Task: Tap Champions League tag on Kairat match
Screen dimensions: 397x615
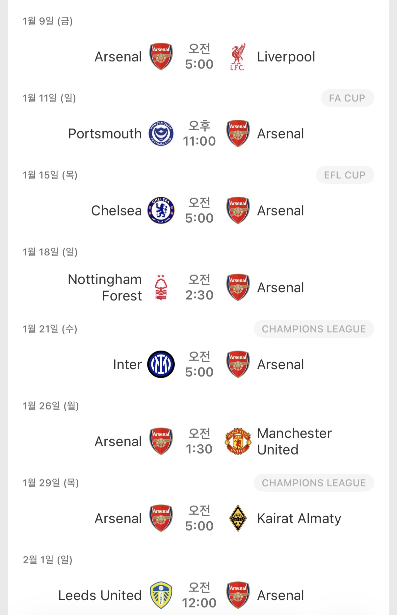Action: click(314, 483)
